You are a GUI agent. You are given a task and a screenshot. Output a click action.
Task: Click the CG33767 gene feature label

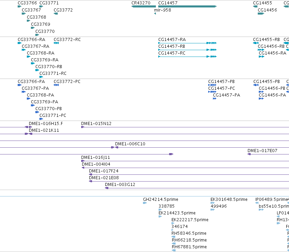[31, 10]
